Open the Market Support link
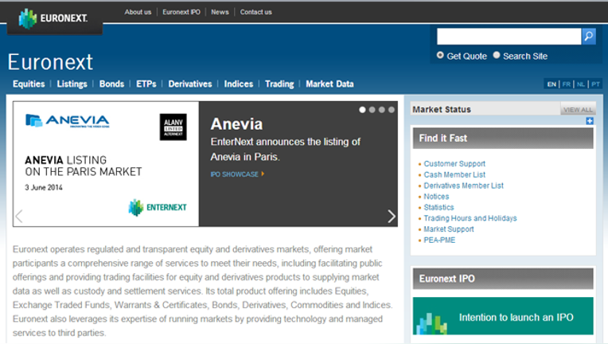This screenshot has height=344, width=608. coord(449,229)
